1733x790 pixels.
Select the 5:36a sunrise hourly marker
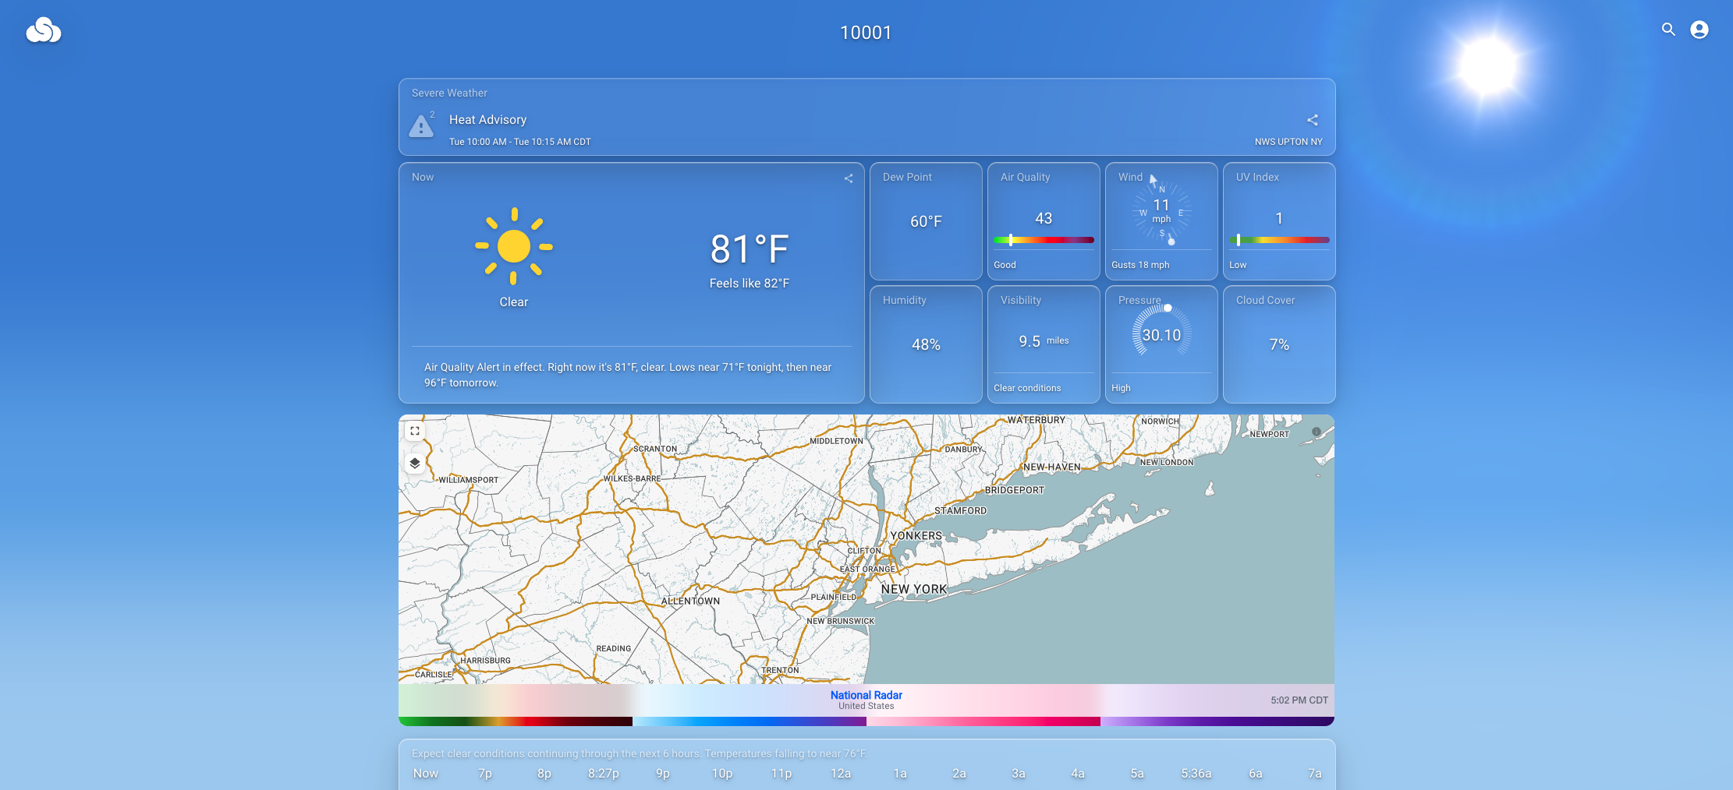[1196, 774]
